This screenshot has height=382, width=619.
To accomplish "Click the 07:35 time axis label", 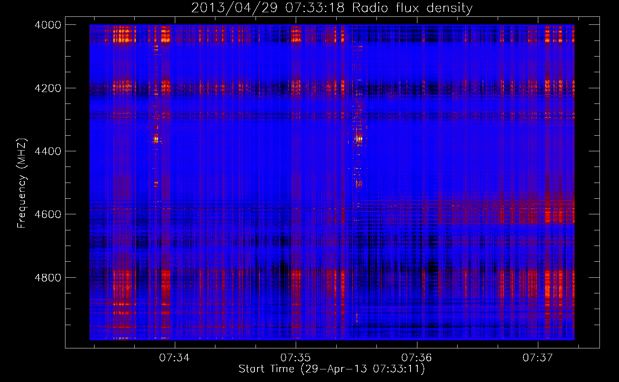I will (295, 358).
